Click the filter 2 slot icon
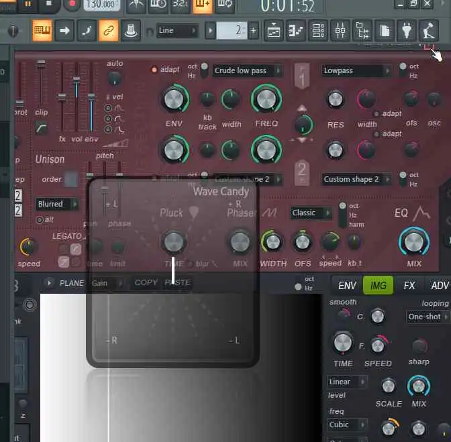 (302, 173)
